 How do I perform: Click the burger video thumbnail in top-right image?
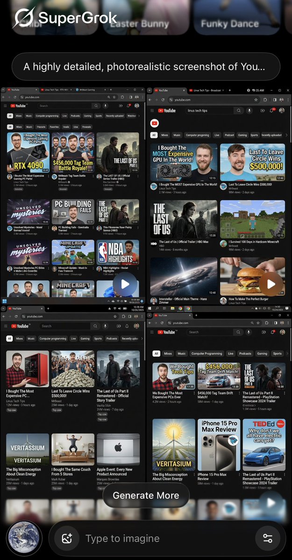coord(252,276)
